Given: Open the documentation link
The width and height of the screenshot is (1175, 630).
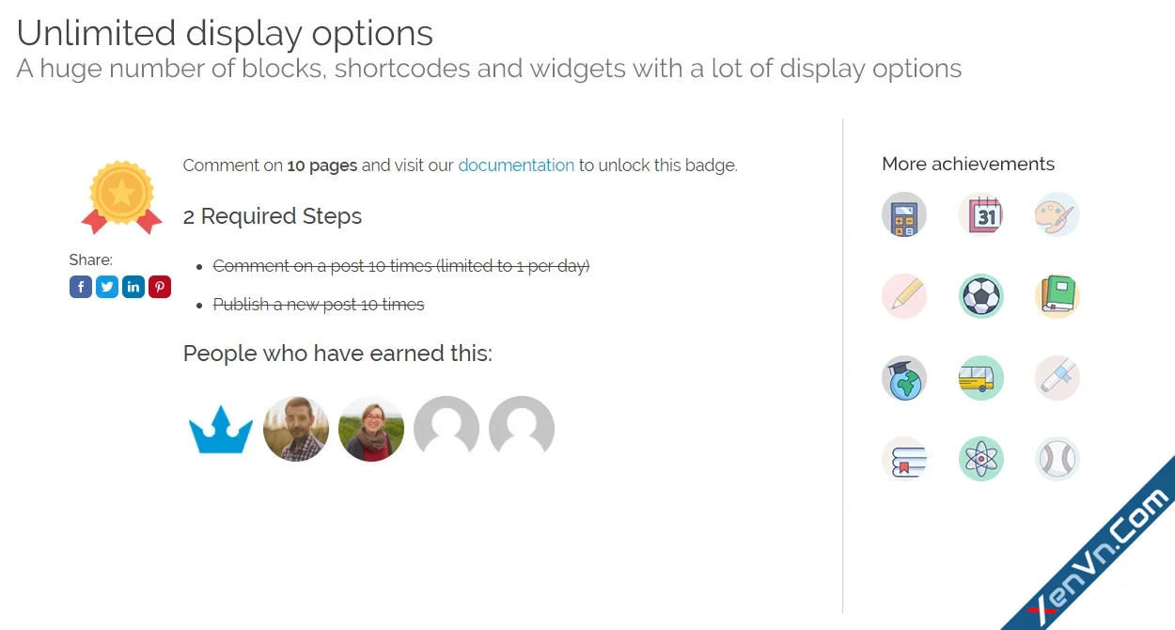Looking at the screenshot, I should tap(516, 165).
